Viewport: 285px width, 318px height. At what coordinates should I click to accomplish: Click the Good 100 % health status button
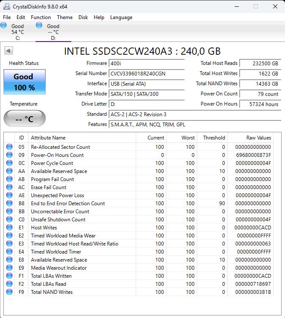tap(25, 82)
